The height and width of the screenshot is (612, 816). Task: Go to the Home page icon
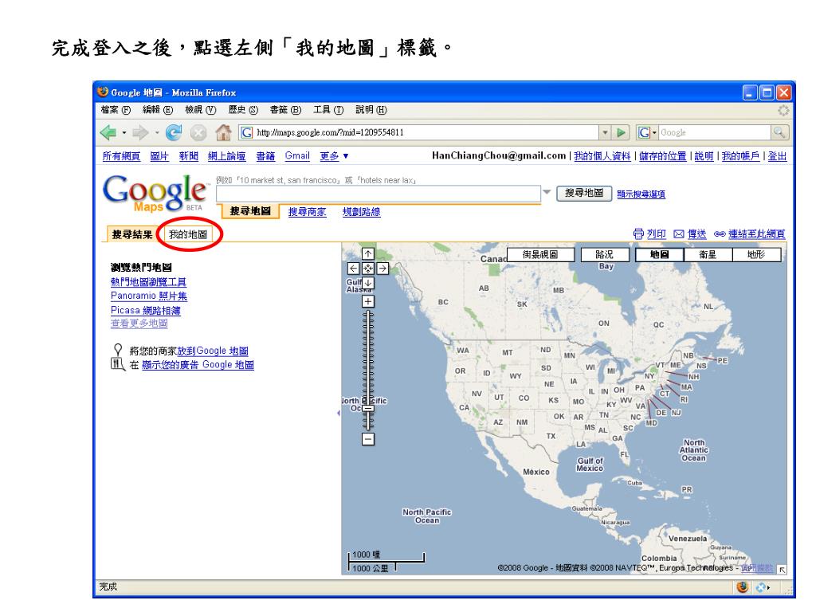223,133
